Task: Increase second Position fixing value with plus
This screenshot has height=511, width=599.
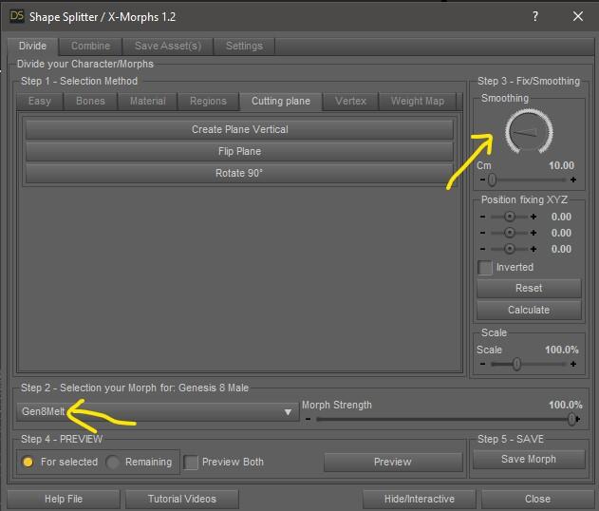Action: pyautogui.click(x=533, y=233)
